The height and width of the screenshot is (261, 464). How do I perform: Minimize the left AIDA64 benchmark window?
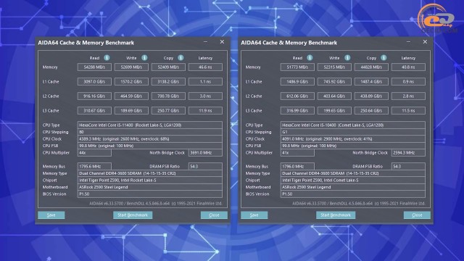205,42
